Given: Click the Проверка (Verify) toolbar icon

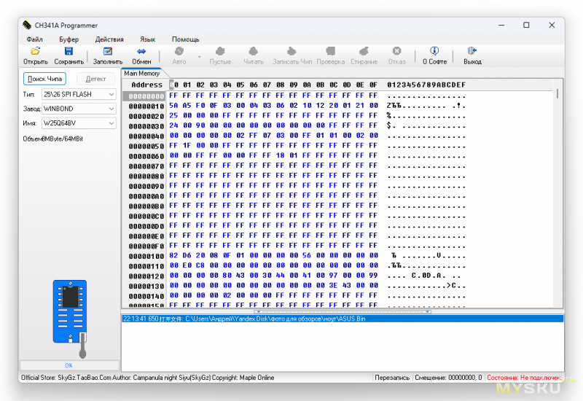Looking at the screenshot, I should (330, 52).
